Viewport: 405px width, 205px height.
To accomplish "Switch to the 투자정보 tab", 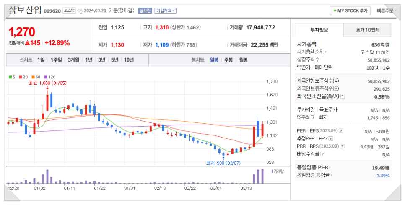I will point(319,30).
